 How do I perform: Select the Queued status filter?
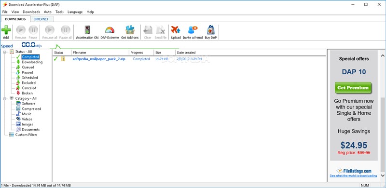click(28, 67)
